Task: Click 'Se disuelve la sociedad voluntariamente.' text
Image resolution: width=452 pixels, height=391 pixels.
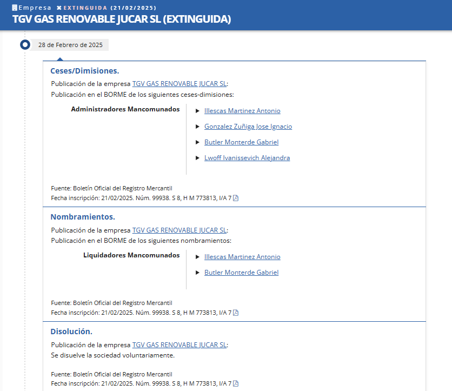Action: 112,355
